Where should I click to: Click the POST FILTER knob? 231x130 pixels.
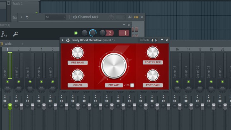[153, 52]
